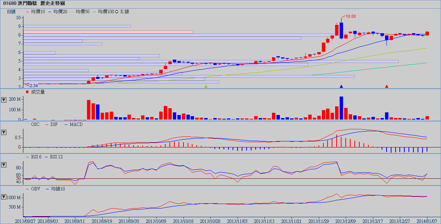Click the pink volume-by-price bar

tap(108, 32)
